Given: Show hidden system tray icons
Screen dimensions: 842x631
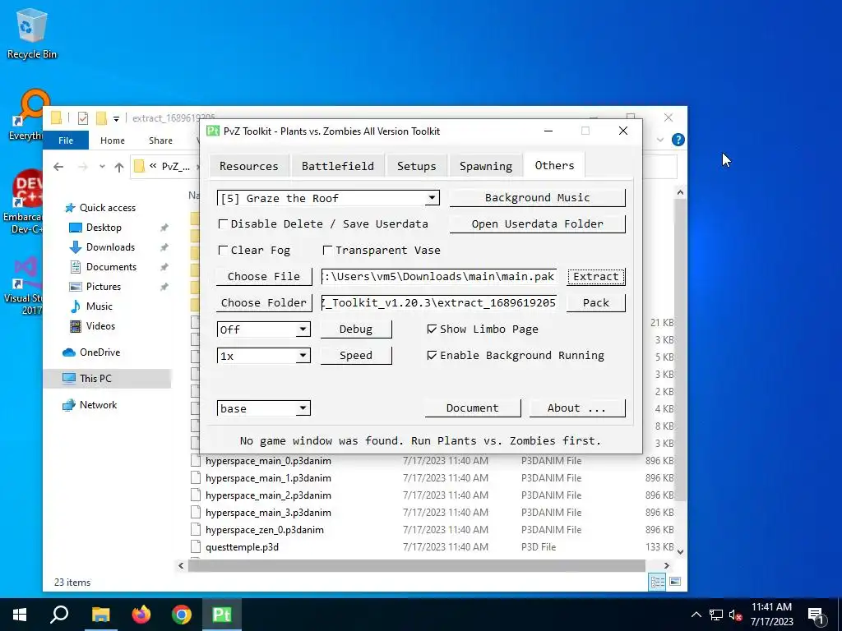Looking at the screenshot, I should pos(696,615).
